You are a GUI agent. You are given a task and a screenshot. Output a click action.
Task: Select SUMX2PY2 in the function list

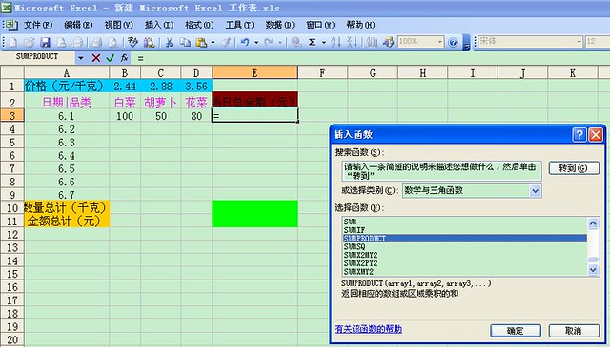click(x=465, y=263)
